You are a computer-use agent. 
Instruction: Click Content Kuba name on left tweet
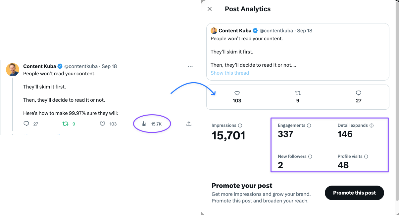coord(39,66)
